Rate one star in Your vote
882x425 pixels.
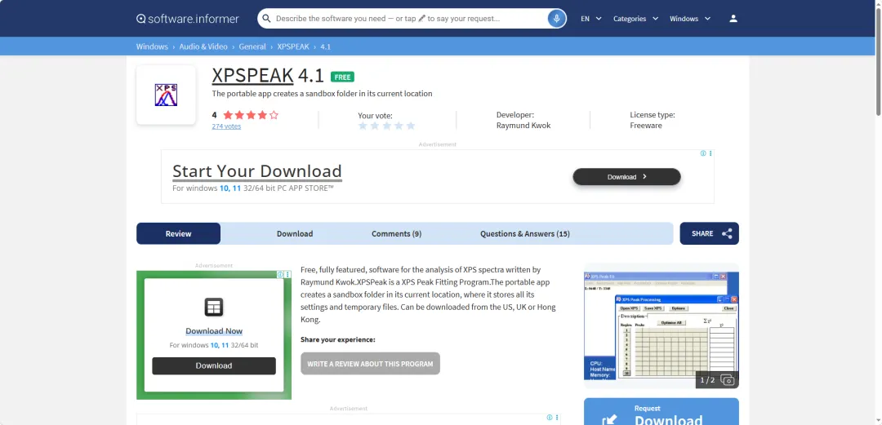tap(363, 126)
